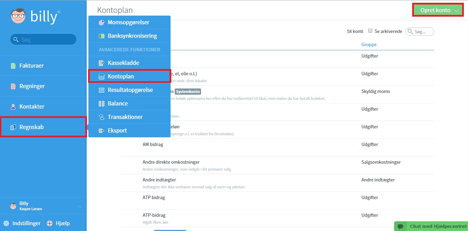
Task: Open Indstillinger at the sidebar bottom
Action: click(22, 223)
